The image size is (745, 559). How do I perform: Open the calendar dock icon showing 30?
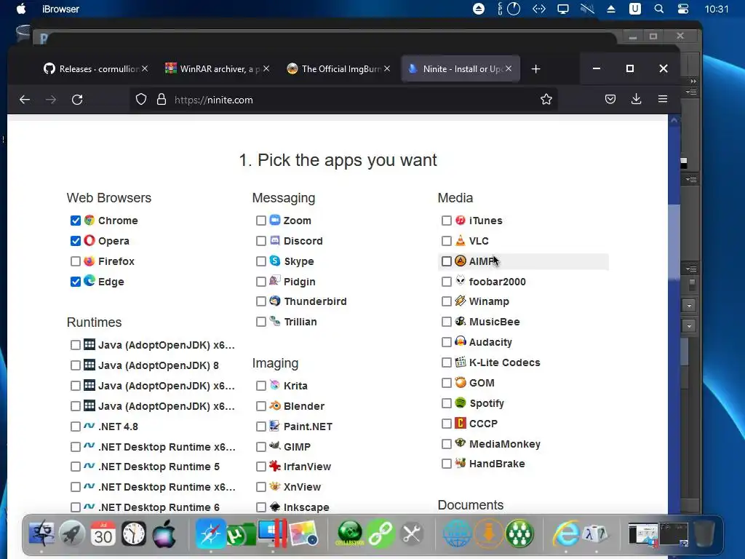pyautogui.click(x=103, y=534)
